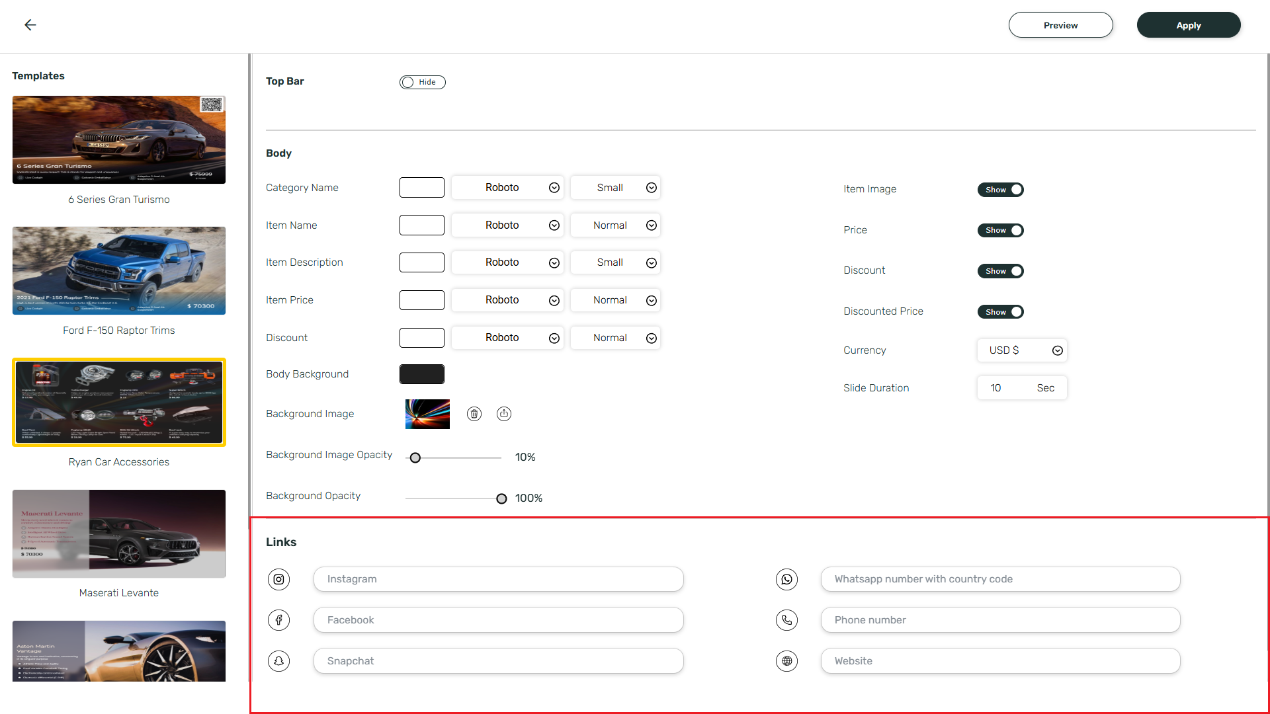This screenshot has height=714, width=1270.
Task: Expand Category Name font Roboto dropdown
Action: coord(507,188)
